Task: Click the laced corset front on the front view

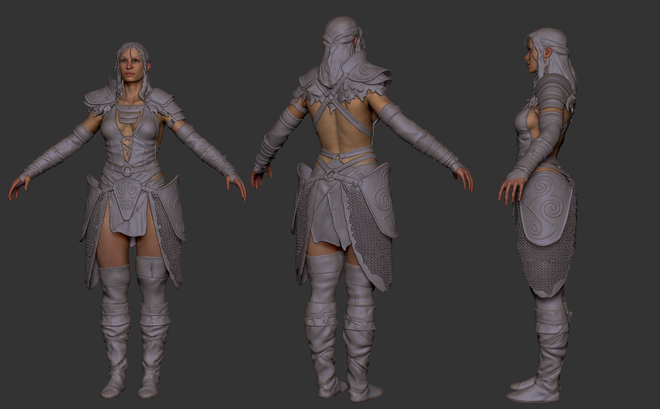Action: click(x=127, y=147)
